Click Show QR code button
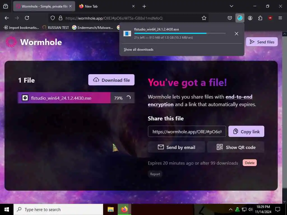 click(236, 147)
